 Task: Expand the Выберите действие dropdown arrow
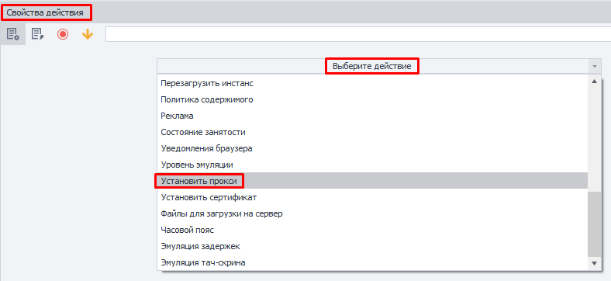click(594, 66)
